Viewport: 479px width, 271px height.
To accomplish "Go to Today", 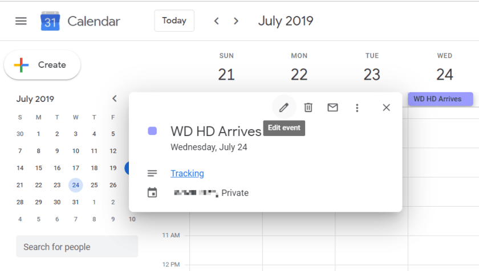I will click(x=174, y=20).
